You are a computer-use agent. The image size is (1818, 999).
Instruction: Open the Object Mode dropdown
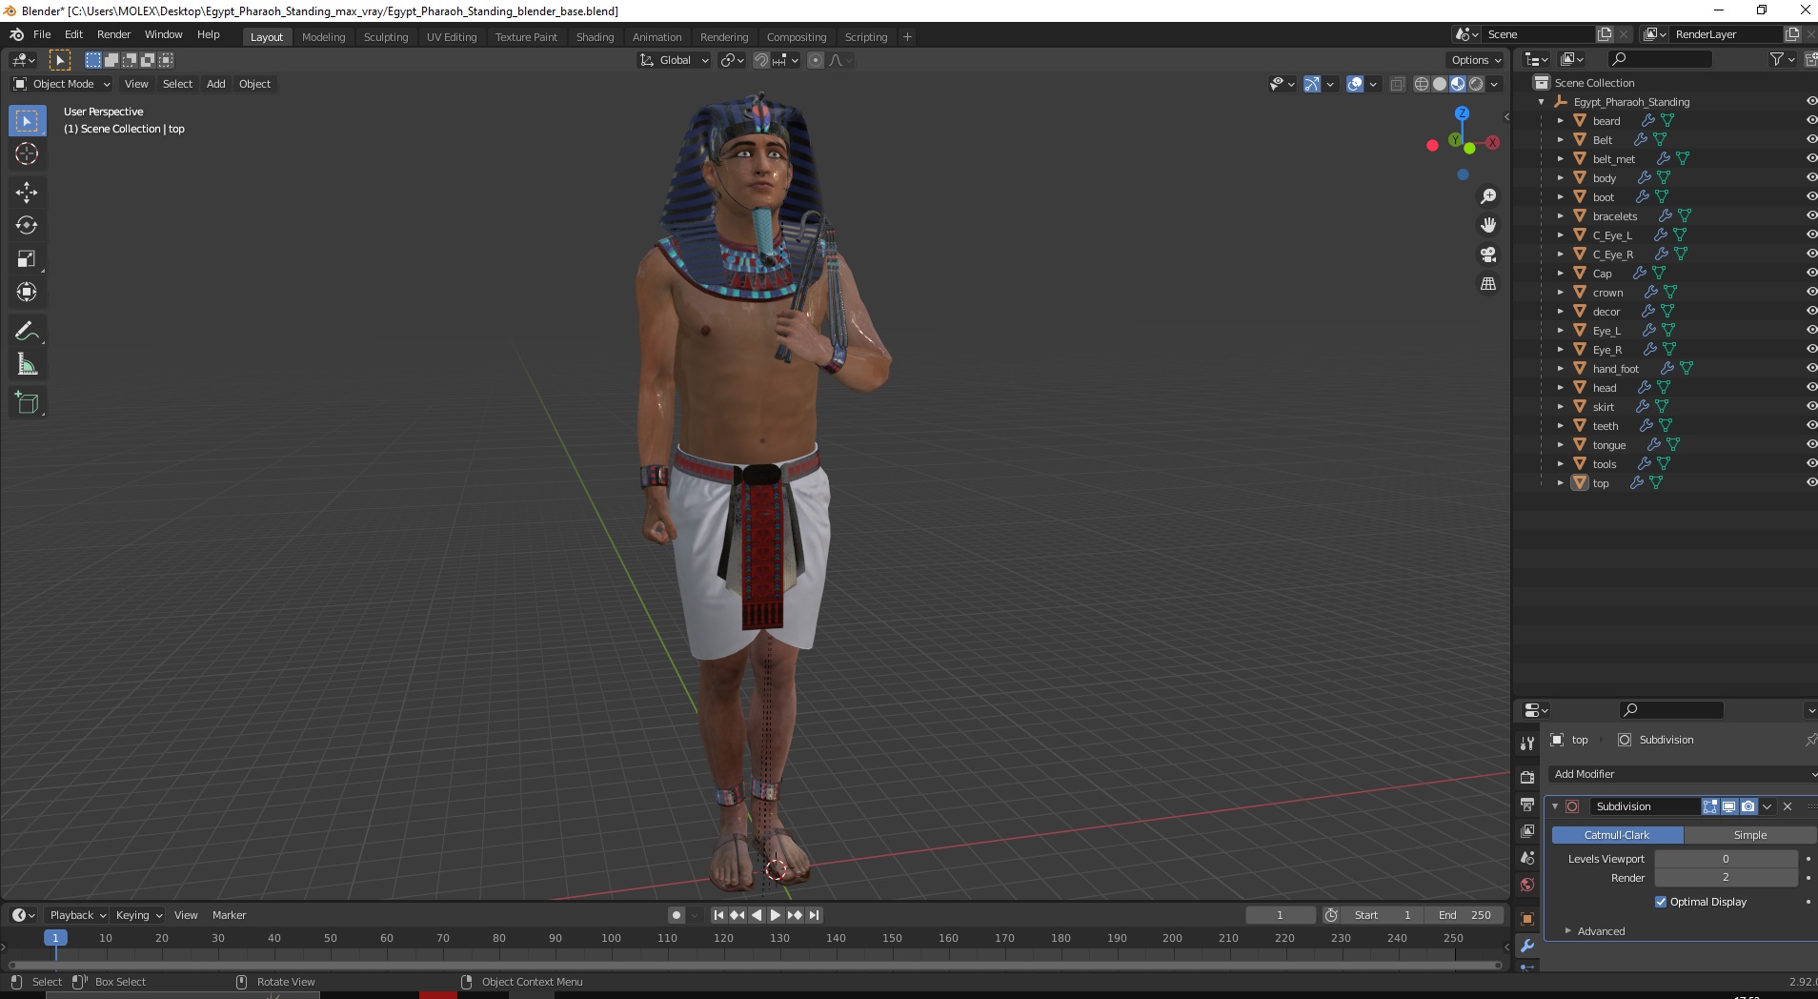click(x=62, y=84)
